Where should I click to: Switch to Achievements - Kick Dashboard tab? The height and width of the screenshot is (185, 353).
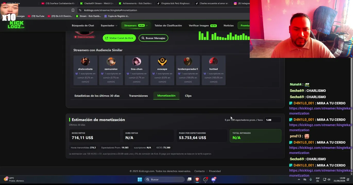pos(135,3)
